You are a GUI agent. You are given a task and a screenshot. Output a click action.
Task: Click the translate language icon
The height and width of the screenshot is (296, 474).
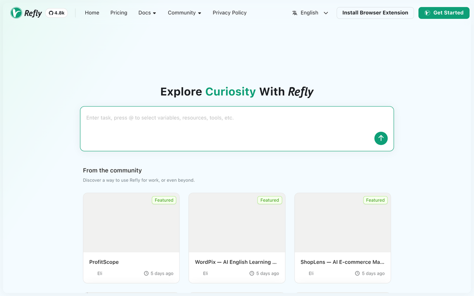295,13
